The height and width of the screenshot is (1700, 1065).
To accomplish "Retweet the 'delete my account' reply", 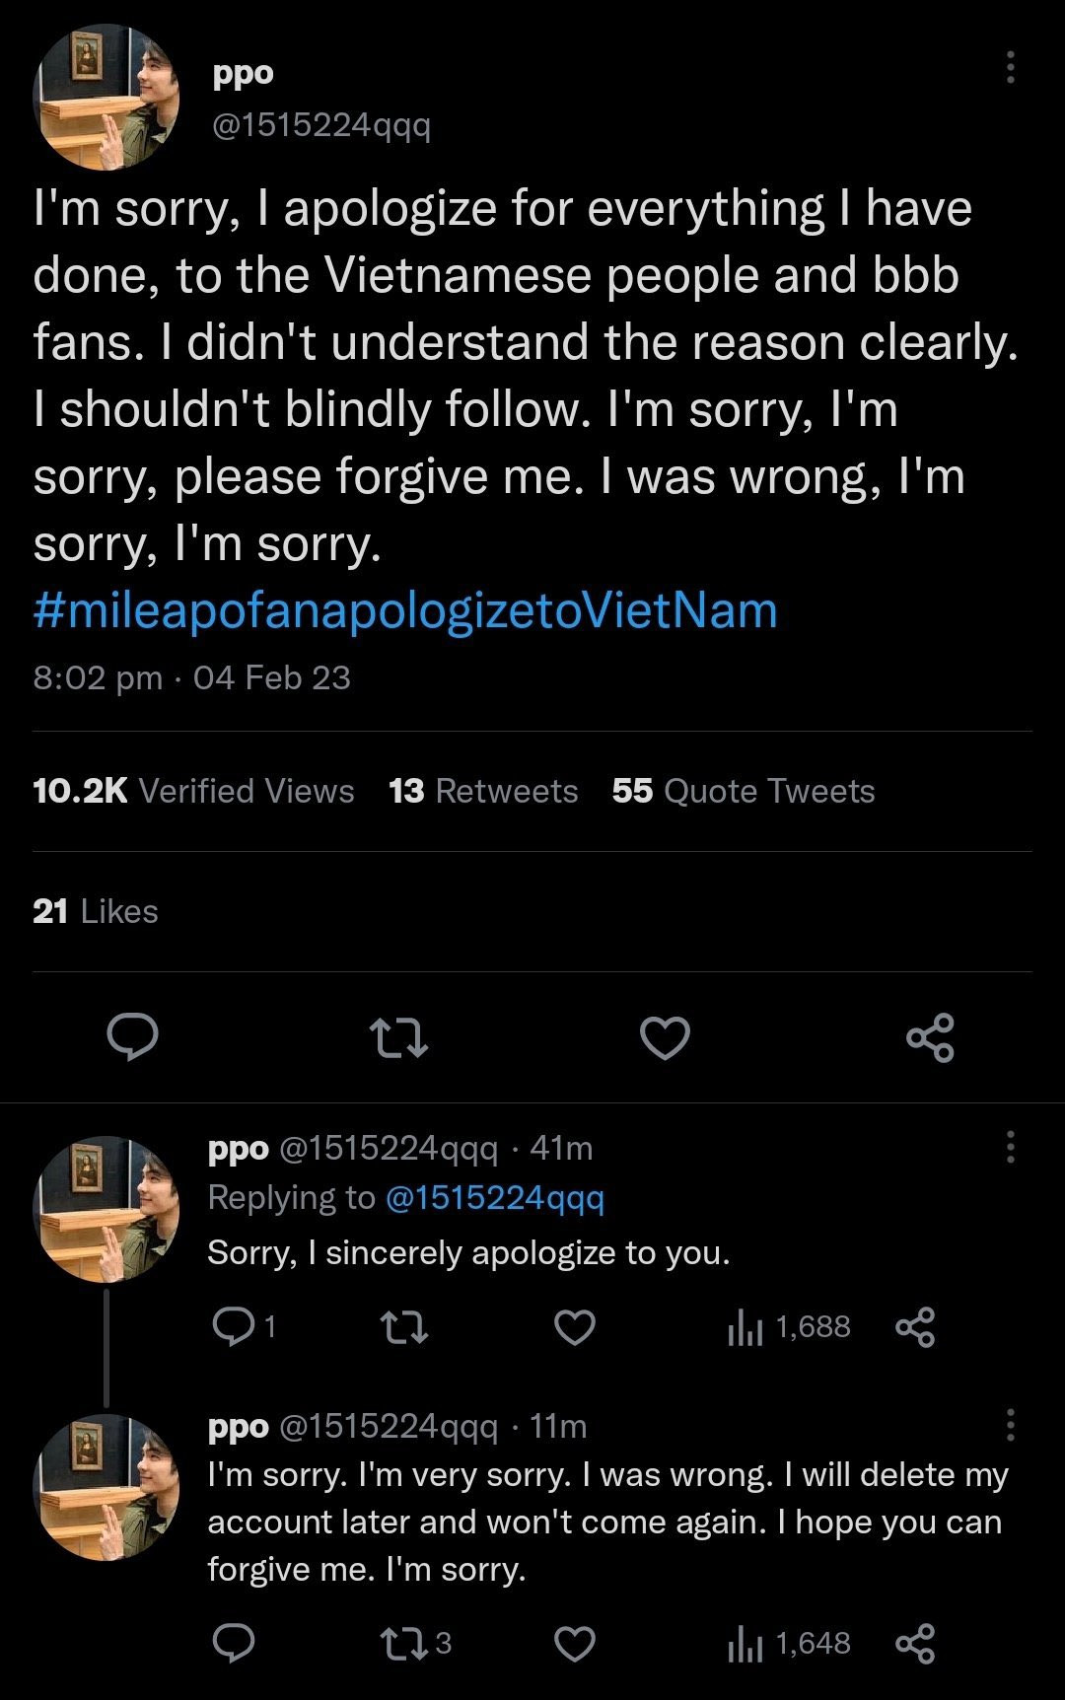I will tap(404, 1644).
